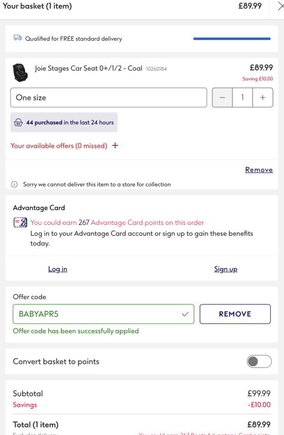Open Joie Stages Car Seat product title
Screen dimensions: 284x435
click(88, 68)
